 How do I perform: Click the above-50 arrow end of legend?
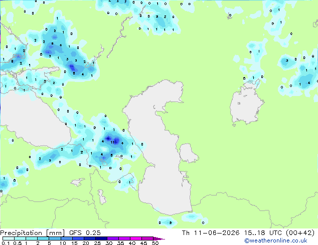click(x=158, y=238)
